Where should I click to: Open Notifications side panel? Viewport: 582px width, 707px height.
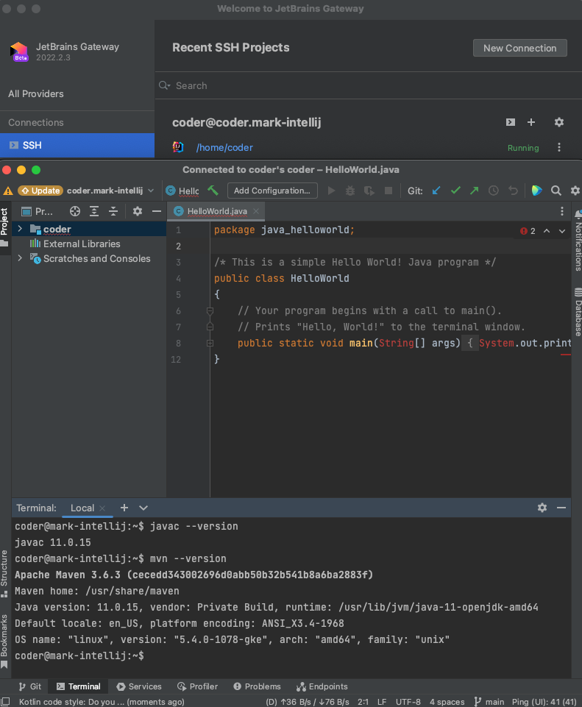tap(578, 241)
